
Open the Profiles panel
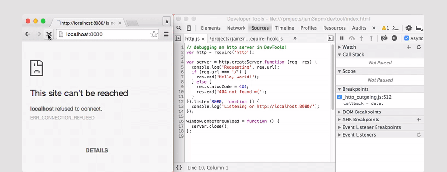pyautogui.click(x=308, y=28)
